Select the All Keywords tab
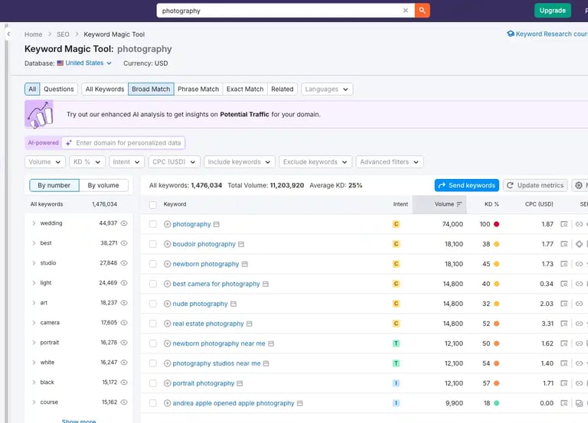Image resolution: width=588 pixels, height=423 pixels. 105,89
